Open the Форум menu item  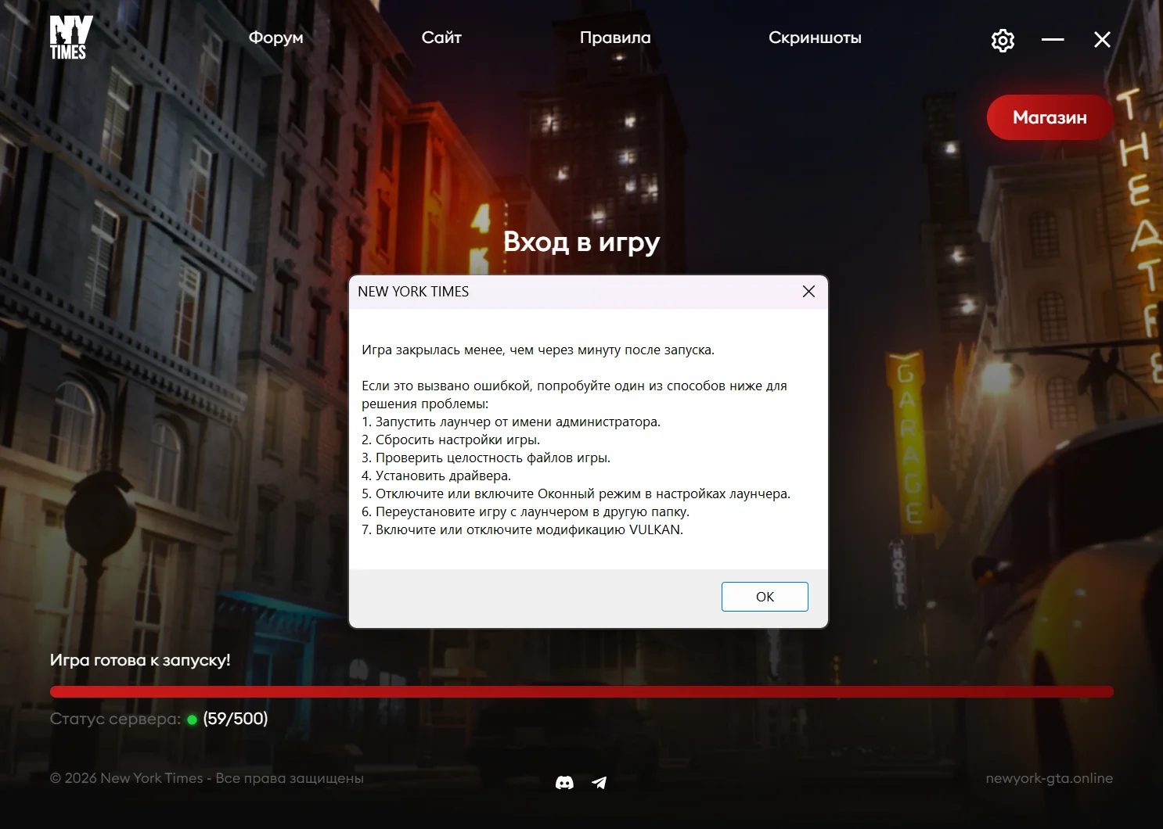click(x=275, y=38)
